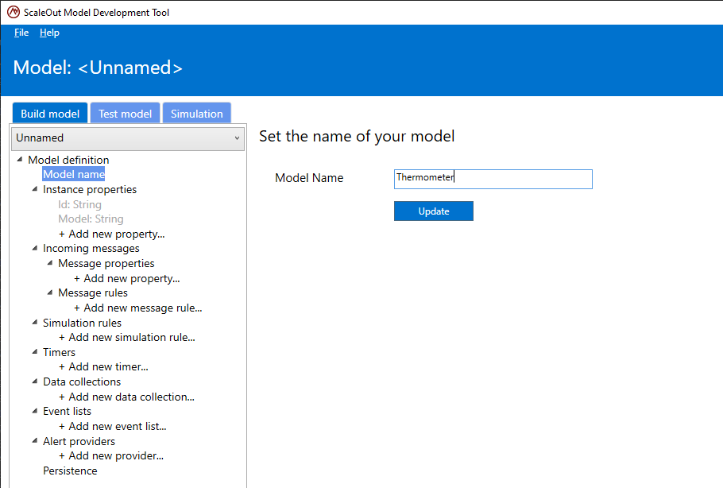This screenshot has height=488, width=723.
Task: Click the ScaleOut app logo icon
Action: 14,12
